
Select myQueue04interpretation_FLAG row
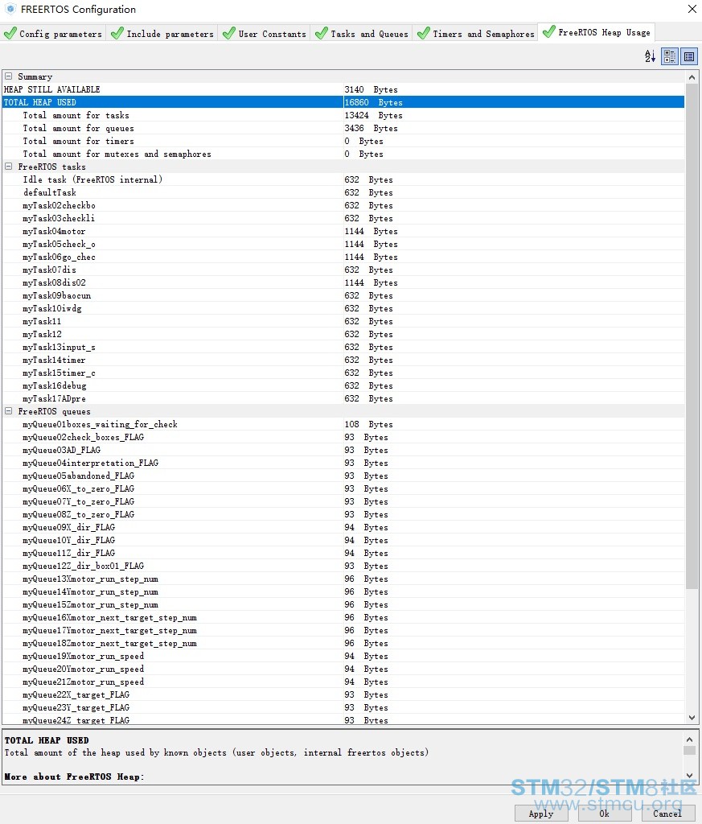[343, 463]
